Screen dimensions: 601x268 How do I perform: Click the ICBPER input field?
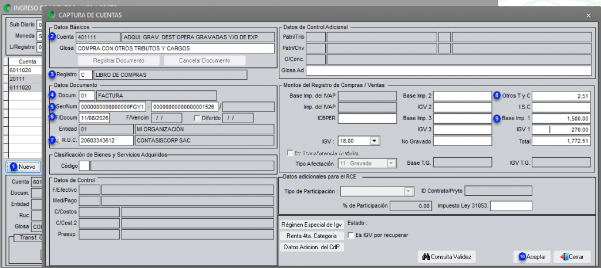(367, 118)
